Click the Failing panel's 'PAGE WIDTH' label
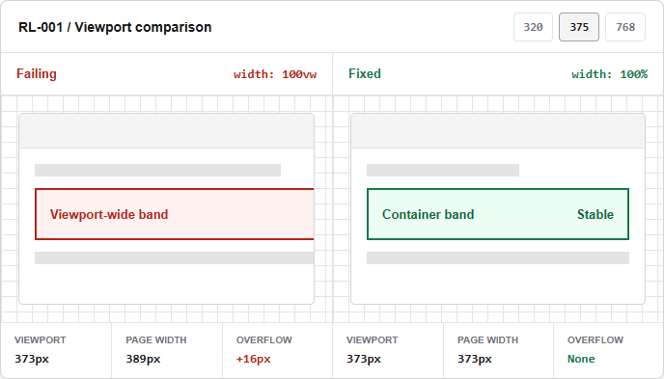 click(x=155, y=340)
